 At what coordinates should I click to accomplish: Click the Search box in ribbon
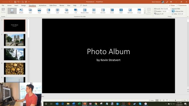84,6
